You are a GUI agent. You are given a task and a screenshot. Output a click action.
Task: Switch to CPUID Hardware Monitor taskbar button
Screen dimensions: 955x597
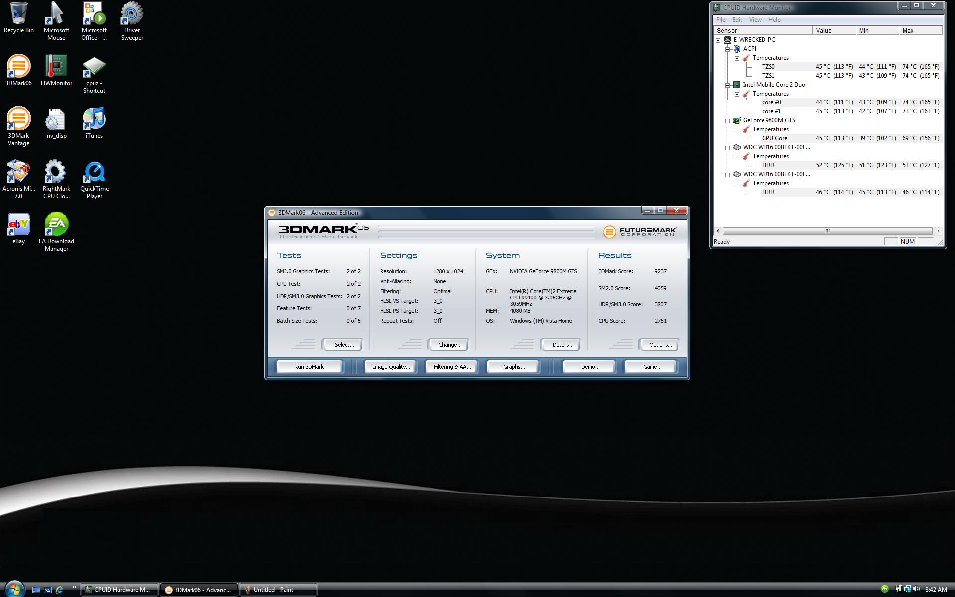[x=119, y=590]
